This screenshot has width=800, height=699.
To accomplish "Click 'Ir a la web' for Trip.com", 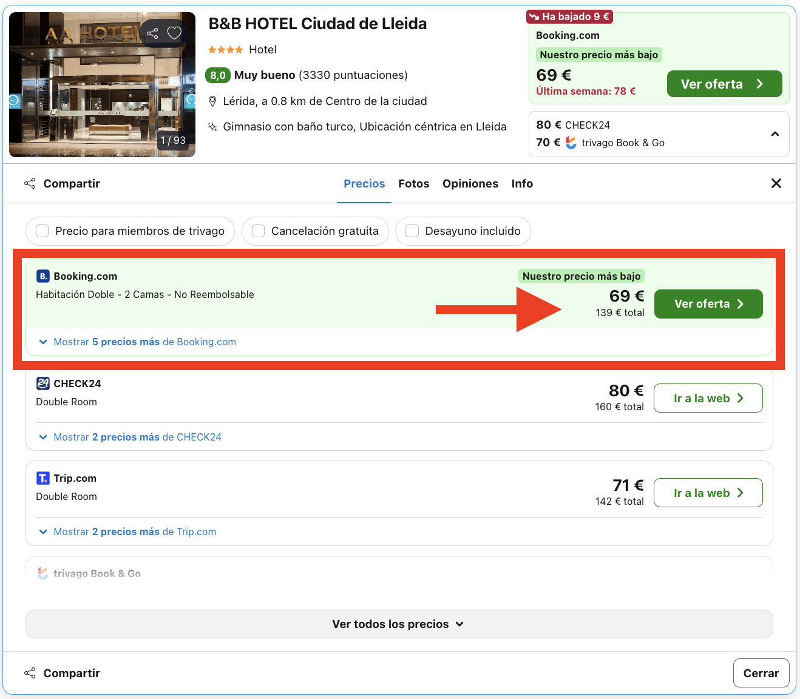I will click(x=708, y=492).
